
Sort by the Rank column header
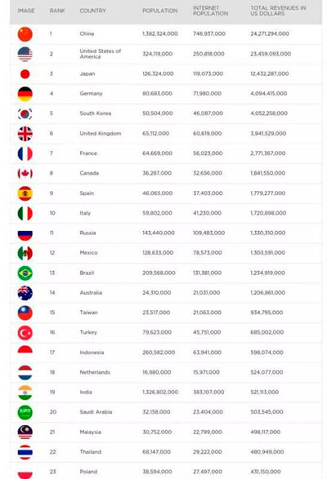57,11
